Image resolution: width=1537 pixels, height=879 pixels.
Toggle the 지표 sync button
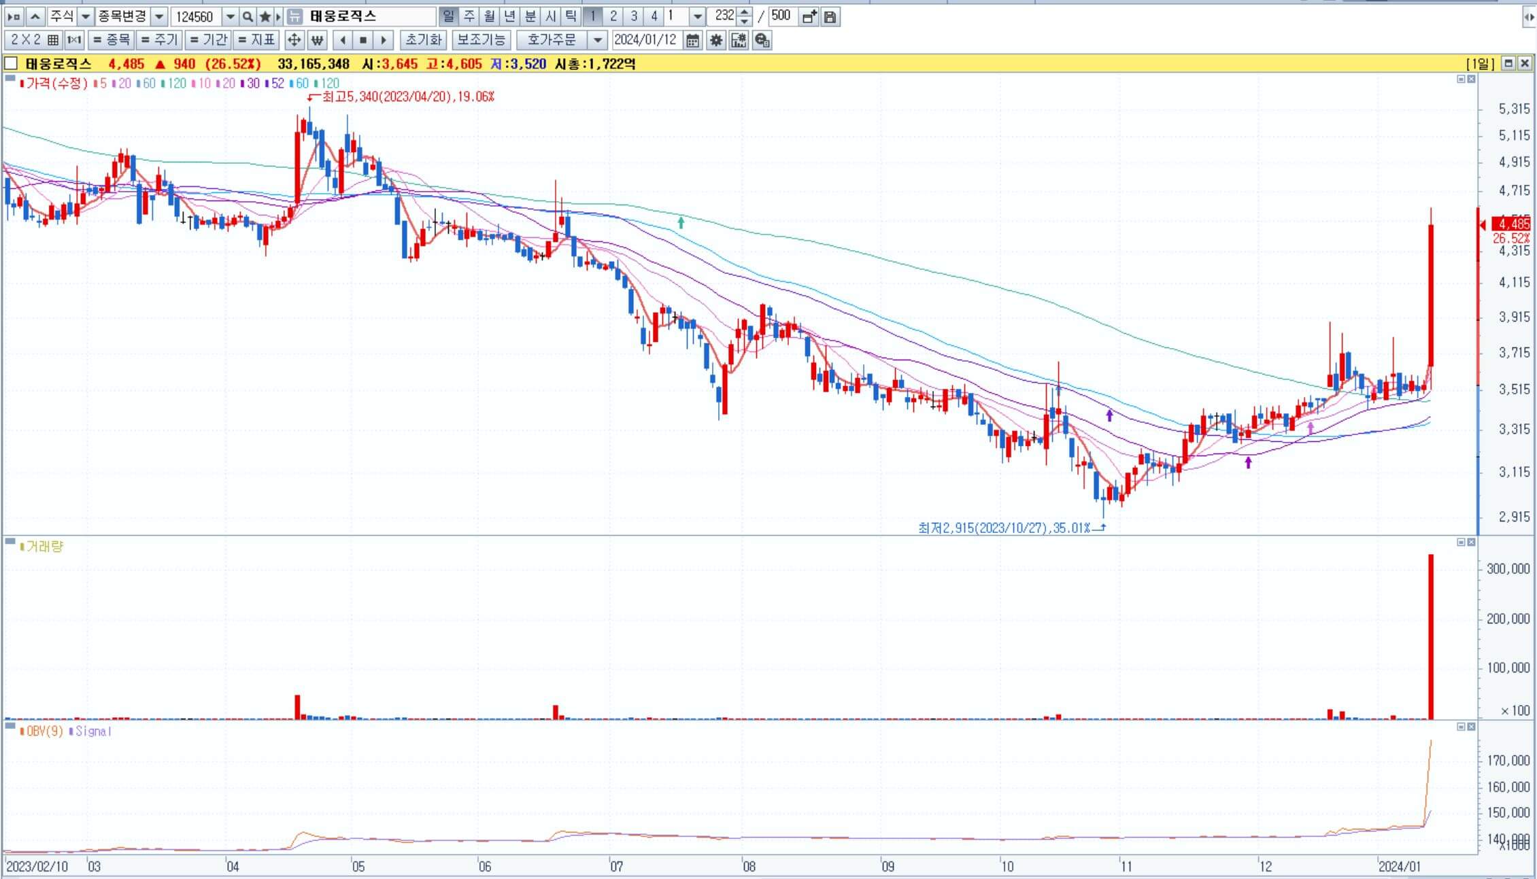tap(256, 40)
